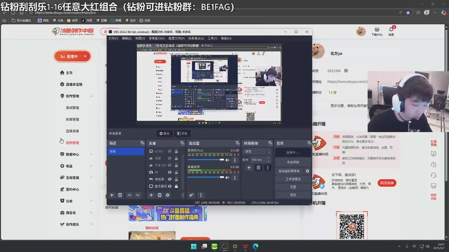Open OBS 文件(F) menu
This screenshot has height=252, width=449.
pos(113,38)
